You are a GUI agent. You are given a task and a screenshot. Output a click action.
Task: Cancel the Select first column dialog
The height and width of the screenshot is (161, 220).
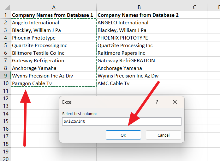[163, 135]
